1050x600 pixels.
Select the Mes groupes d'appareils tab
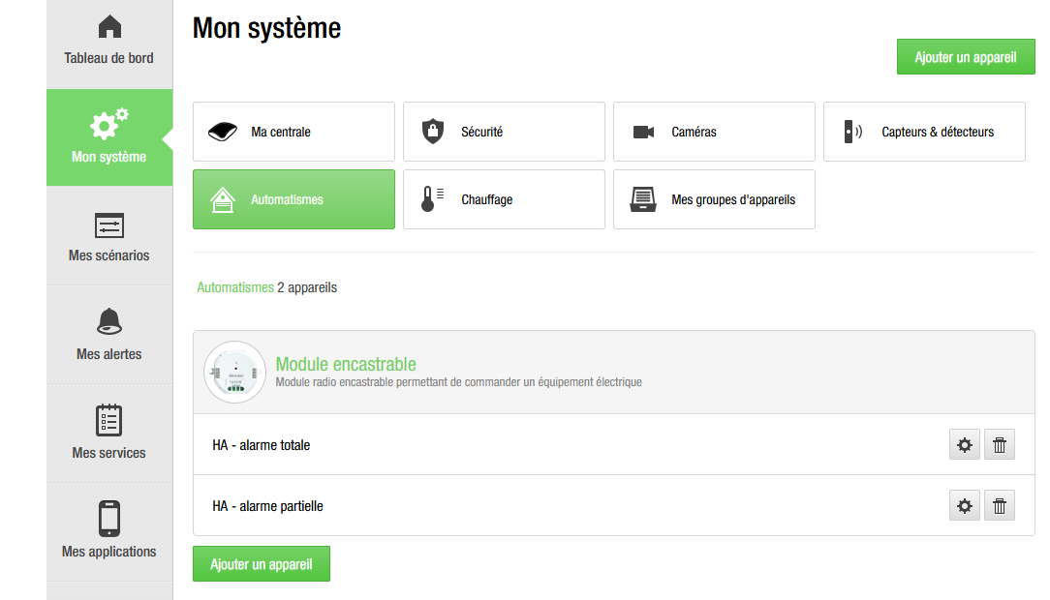click(x=715, y=199)
